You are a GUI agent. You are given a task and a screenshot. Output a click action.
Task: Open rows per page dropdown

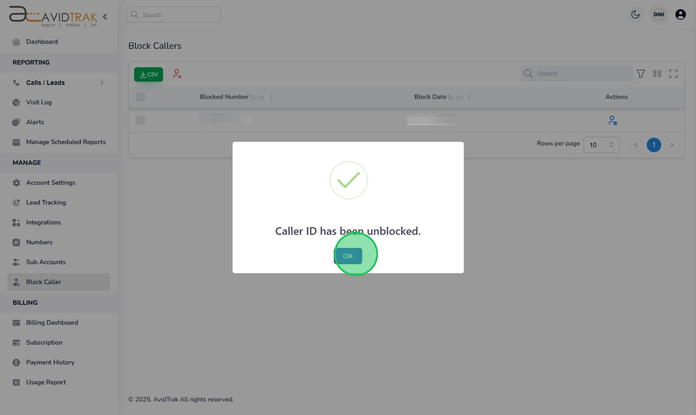coord(601,145)
